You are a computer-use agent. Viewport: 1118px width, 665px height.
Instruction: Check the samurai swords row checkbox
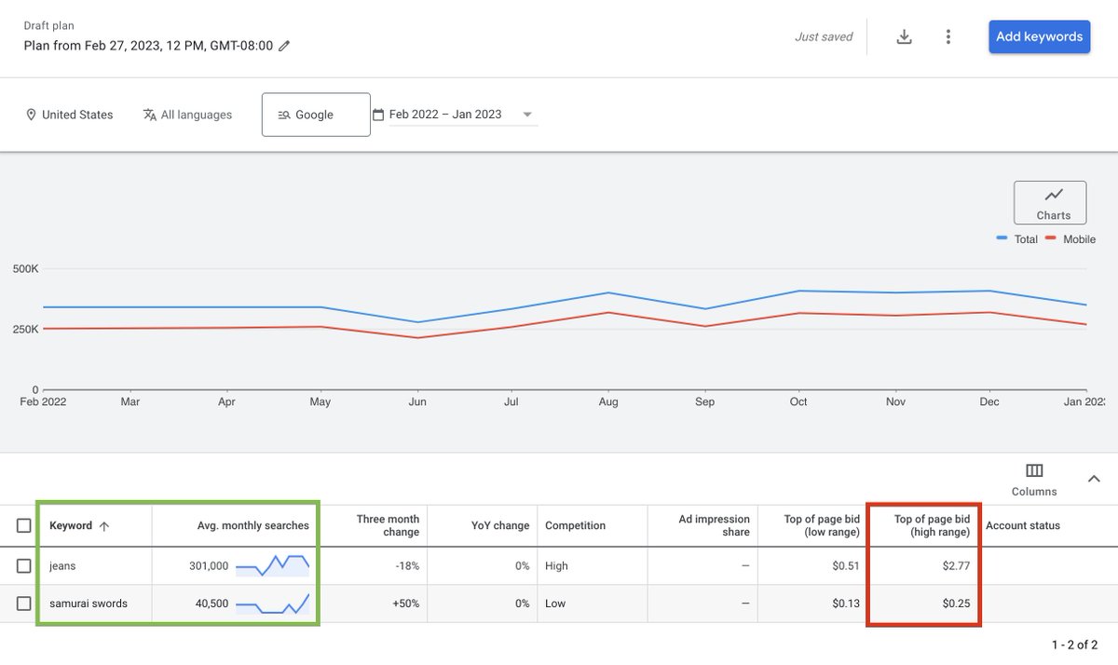(x=24, y=604)
